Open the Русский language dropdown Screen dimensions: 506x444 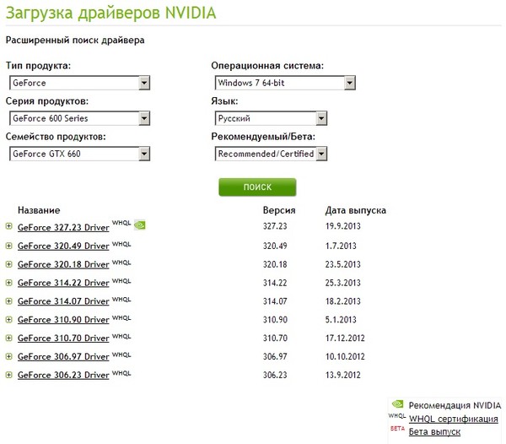coord(271,118)
